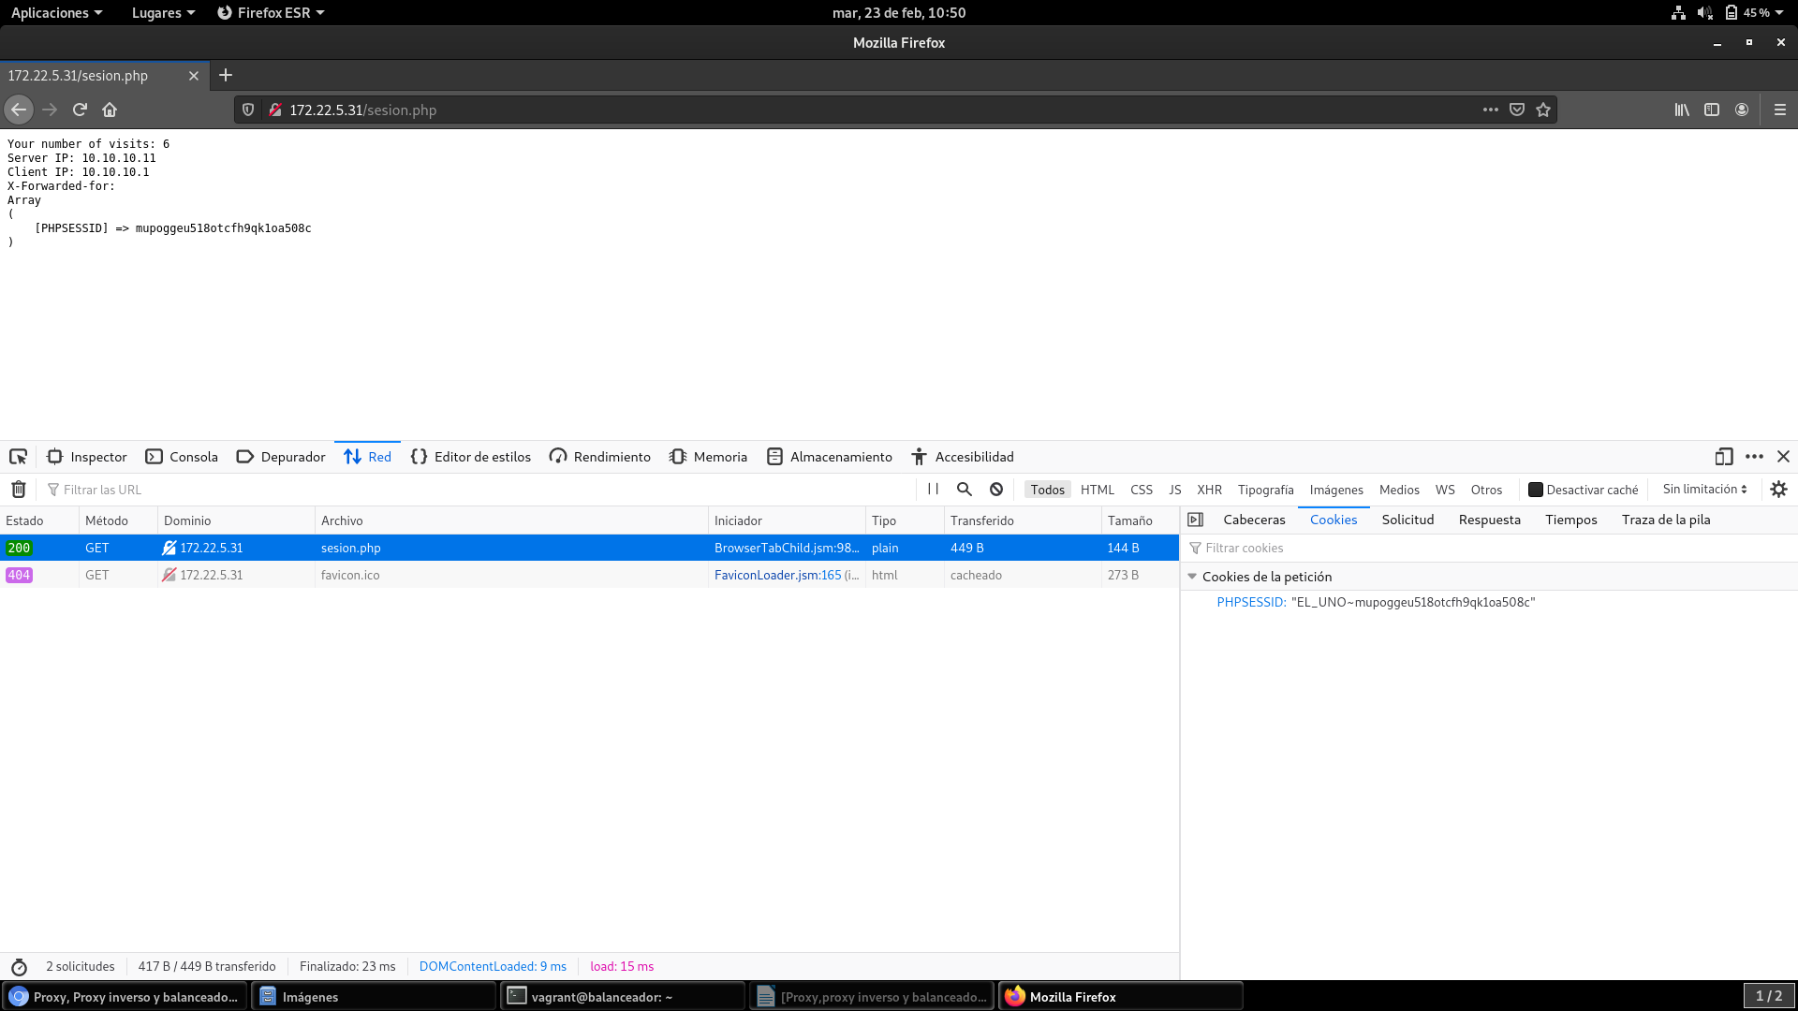Open network settings gear icon
Viewport: 1798px width, 1011px height.
click(x=1778, y=490)
